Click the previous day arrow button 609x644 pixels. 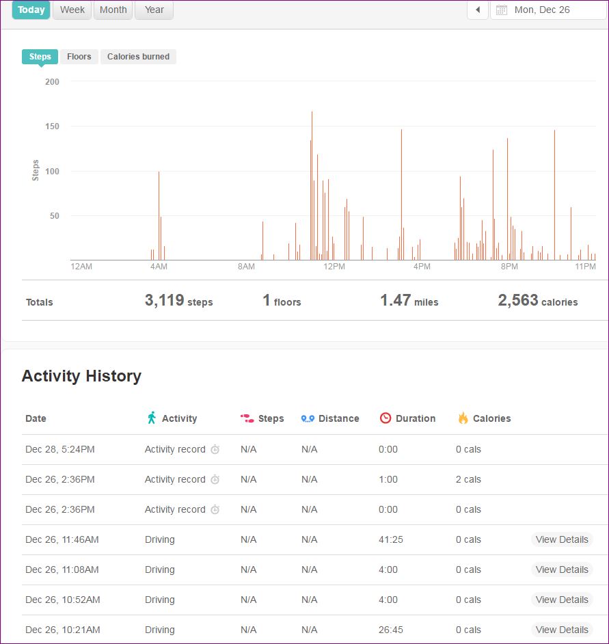(478, 10)
